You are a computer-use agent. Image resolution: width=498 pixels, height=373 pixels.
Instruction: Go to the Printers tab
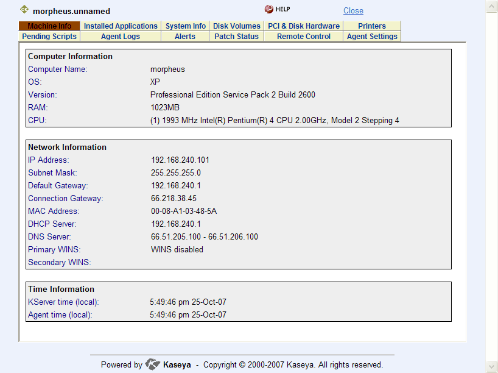[x=372, y=26]
